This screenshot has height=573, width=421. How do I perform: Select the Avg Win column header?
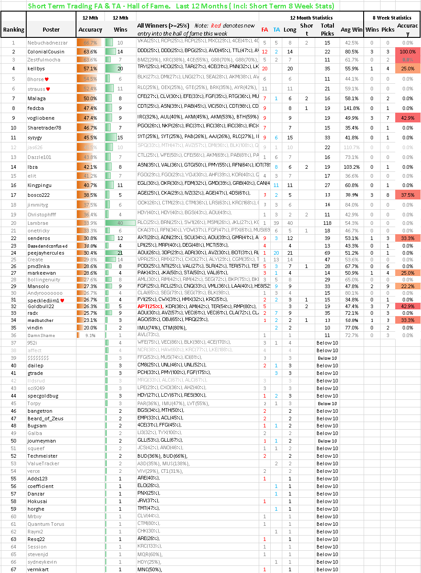point(352,30)
